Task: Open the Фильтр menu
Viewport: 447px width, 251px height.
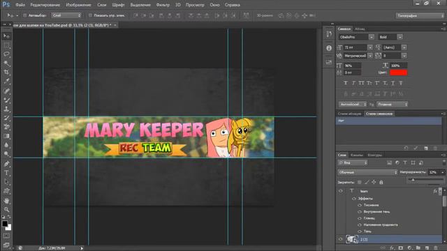Action: click(x=163, y=5)
